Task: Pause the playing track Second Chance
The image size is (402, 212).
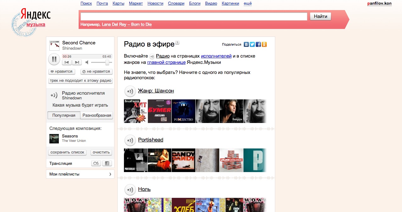Action: 54,59
